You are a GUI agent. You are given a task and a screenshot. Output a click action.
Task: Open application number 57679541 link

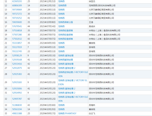point(17,26)
